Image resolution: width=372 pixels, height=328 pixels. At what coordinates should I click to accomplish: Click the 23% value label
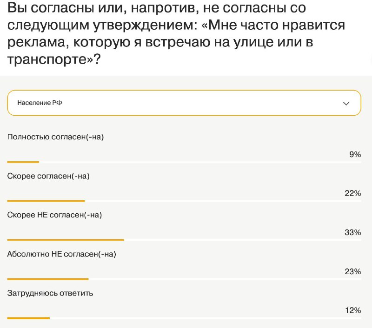click(353, 271)
